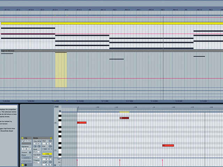Open the Sub-Bank dropdown

pos(37,157)
